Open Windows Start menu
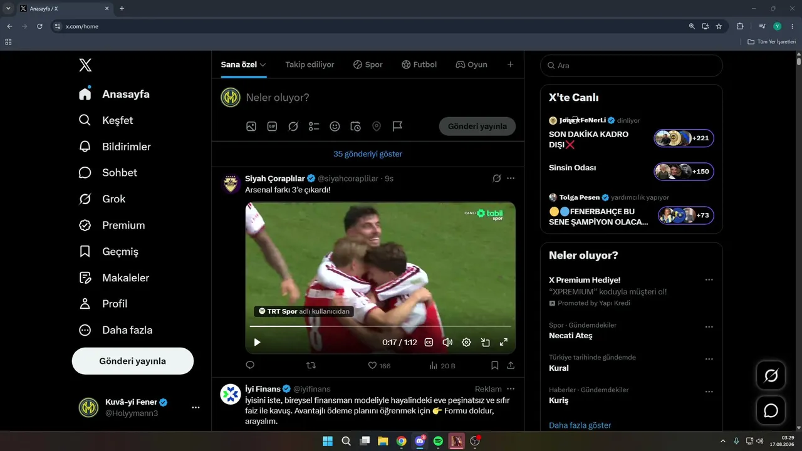The width and height of the screenshot is (802, 451). [x=328, y=441]
